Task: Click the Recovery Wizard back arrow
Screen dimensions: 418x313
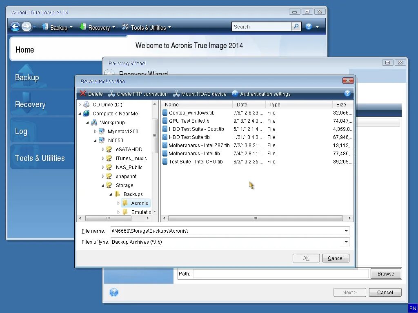Action: [109, 72]
